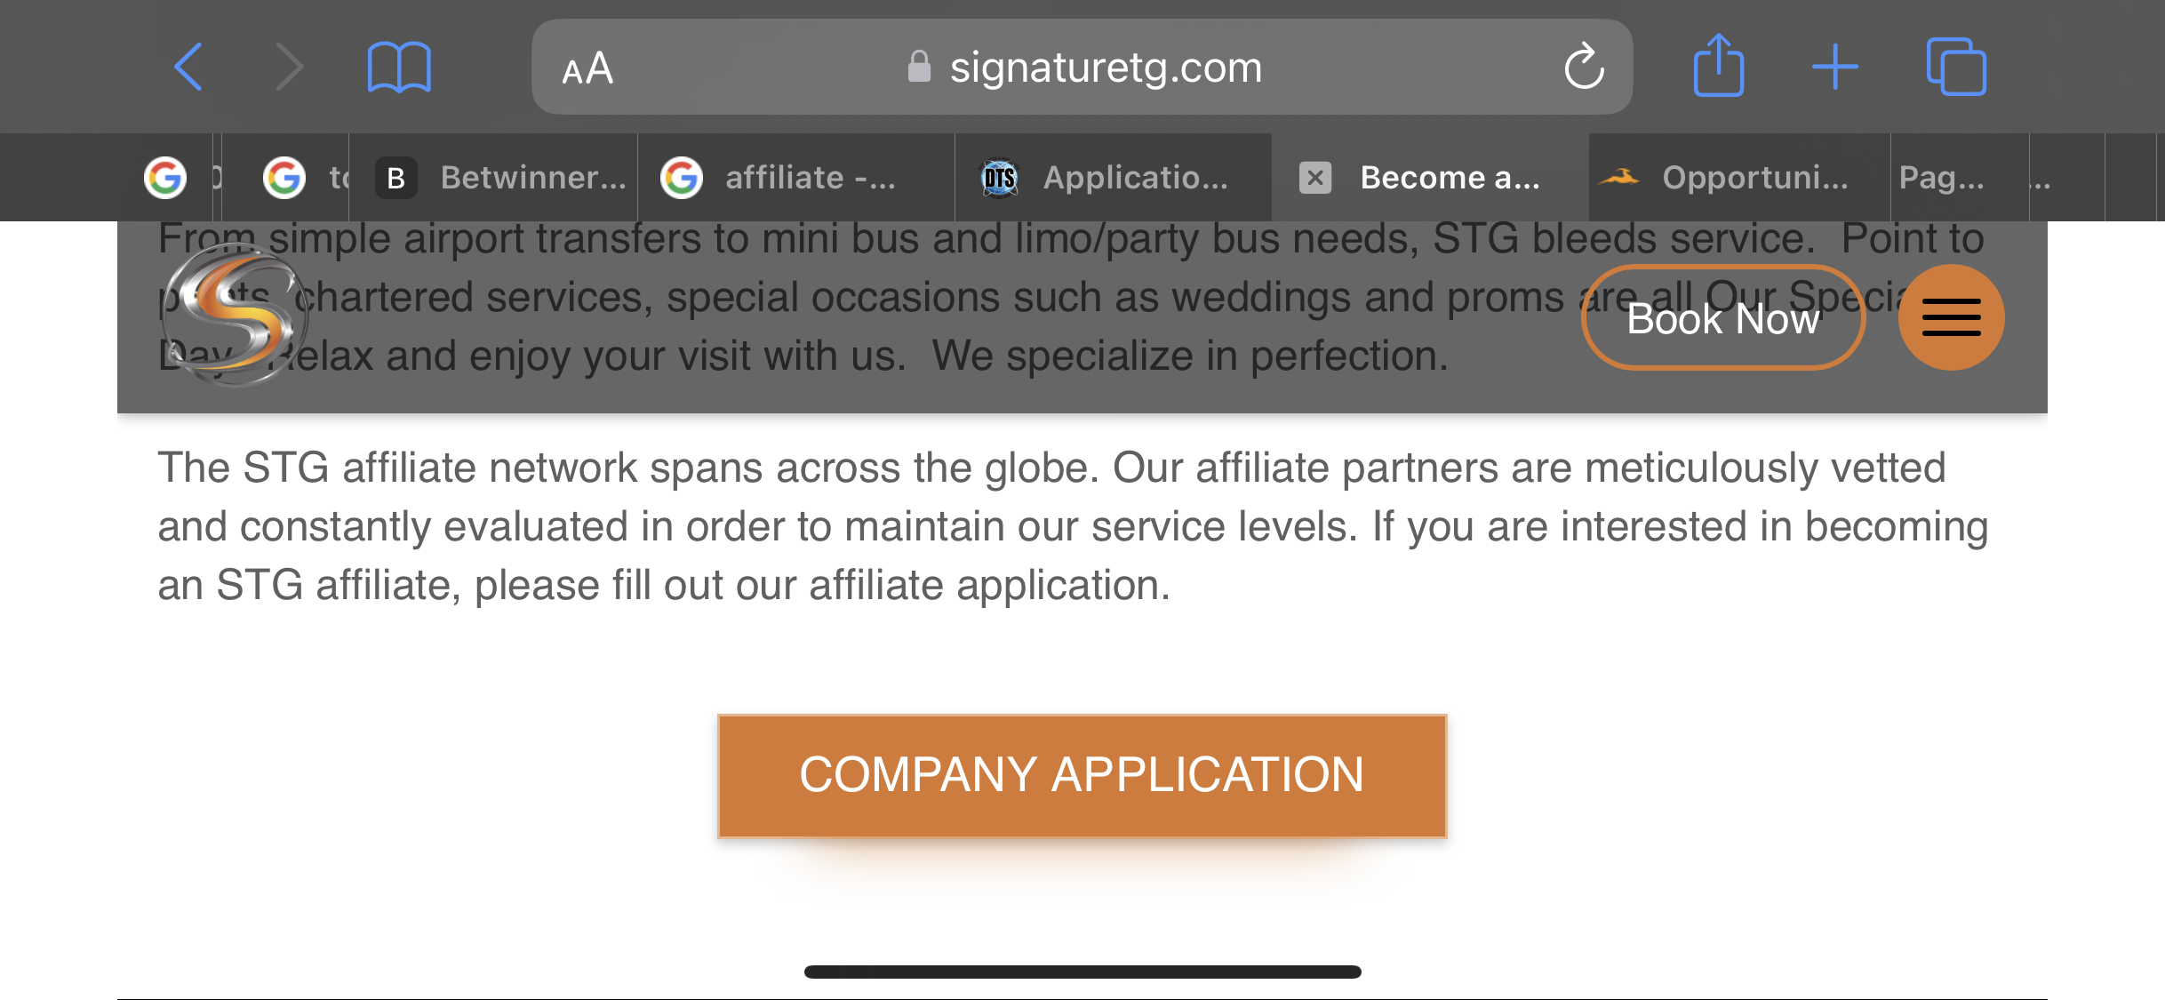2165x1000 pixels.
Task: Show all tabs overview icon
Action: (x=1956, y=67)
